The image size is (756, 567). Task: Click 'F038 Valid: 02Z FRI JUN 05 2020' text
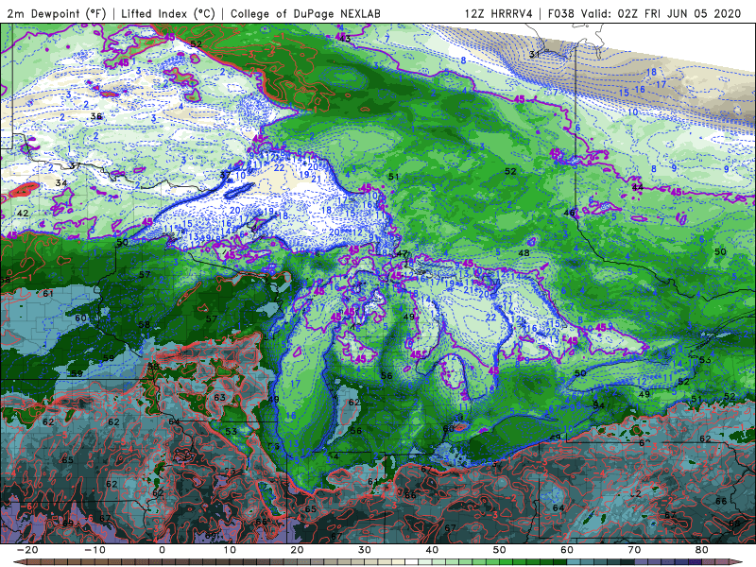pos(644,13)
